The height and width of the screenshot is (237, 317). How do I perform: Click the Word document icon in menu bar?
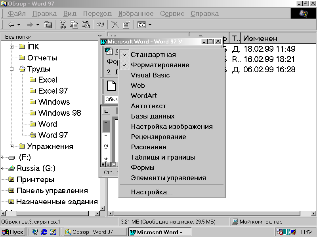pyautogui.click(x=109, y=51)
